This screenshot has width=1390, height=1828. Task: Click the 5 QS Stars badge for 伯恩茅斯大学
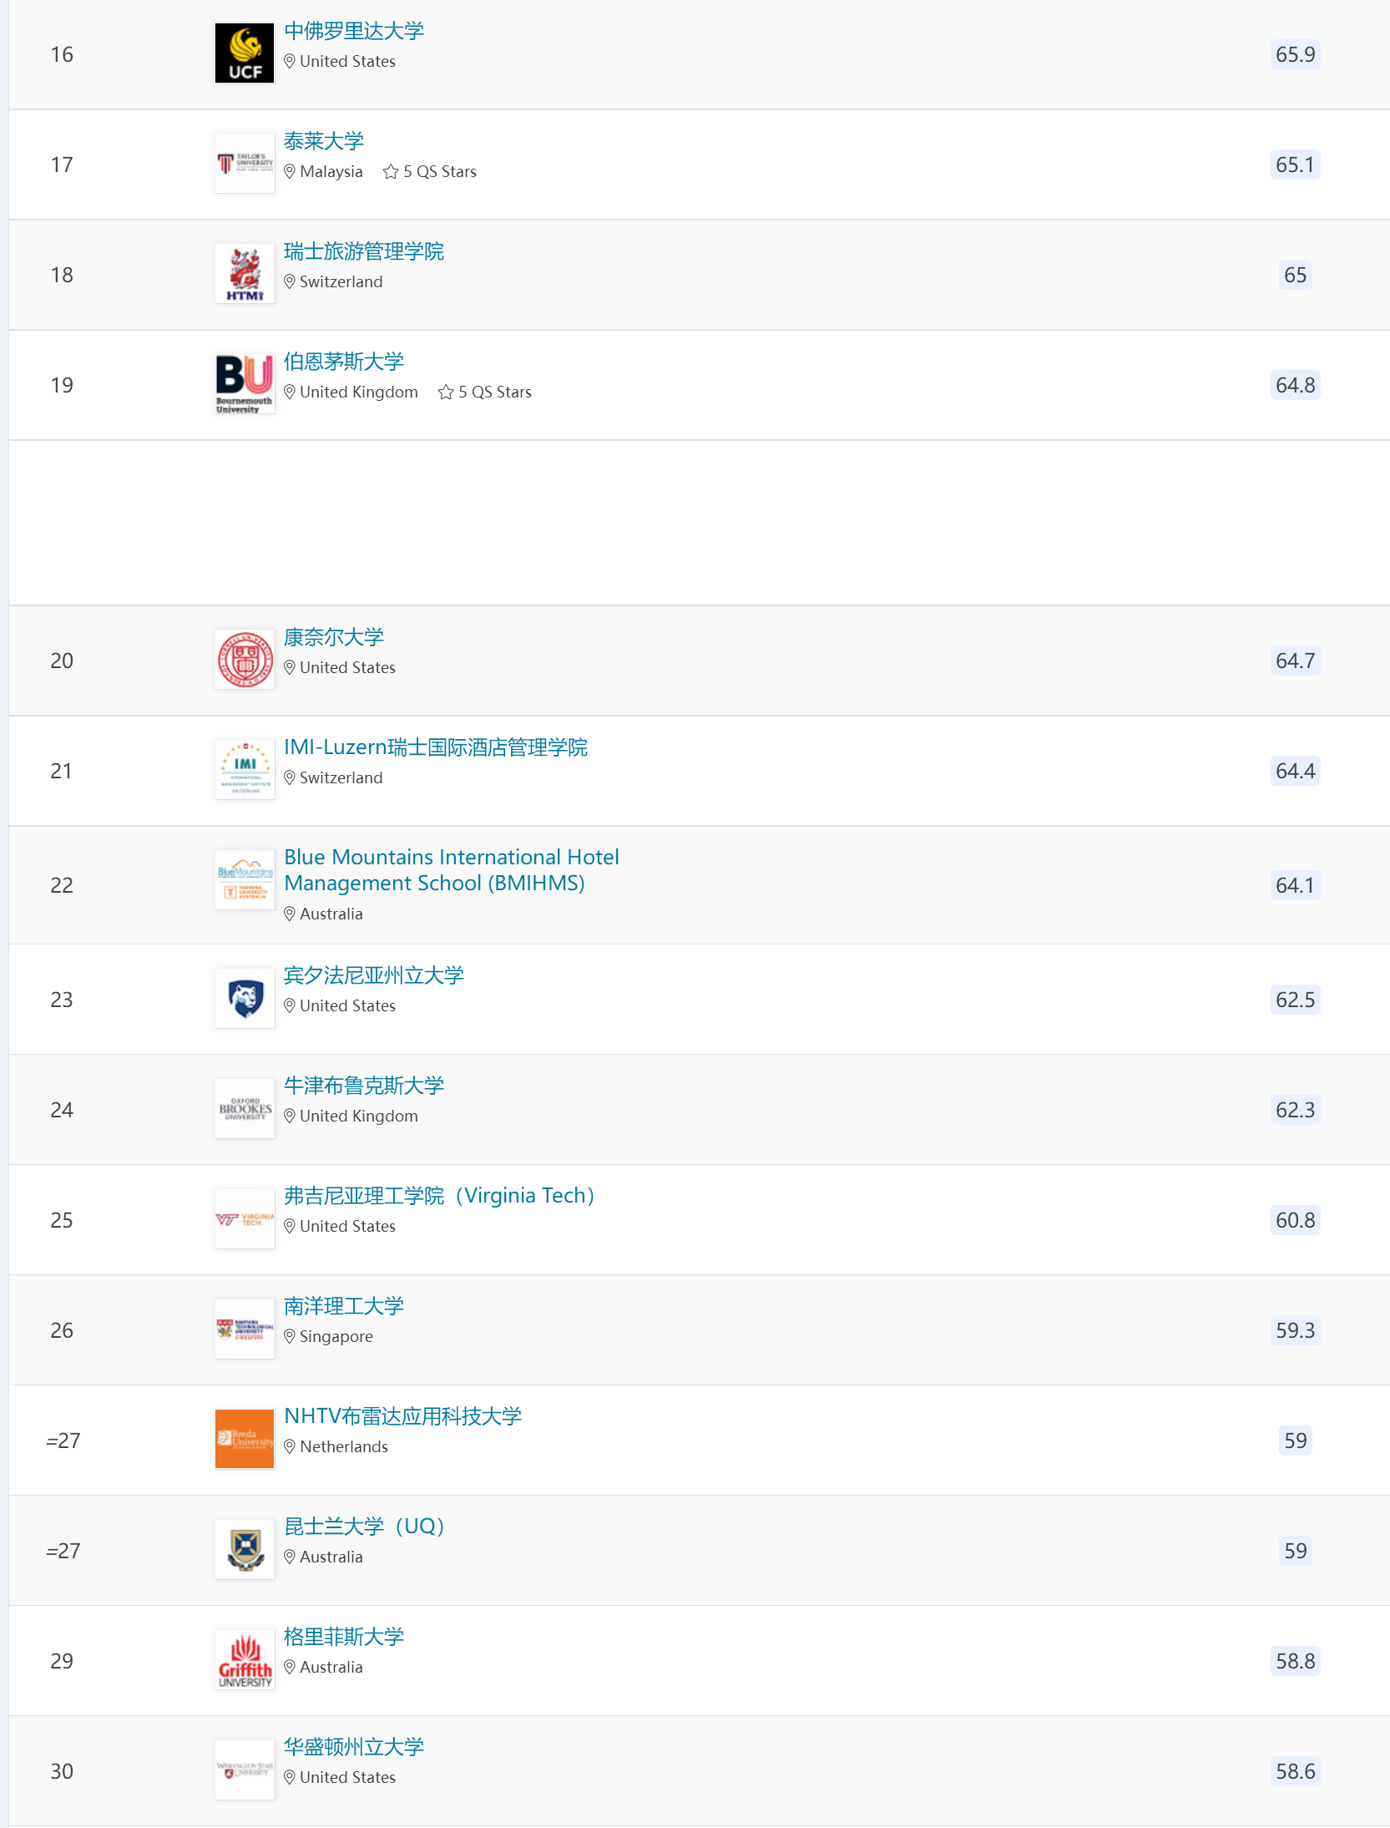coord(485,392)
